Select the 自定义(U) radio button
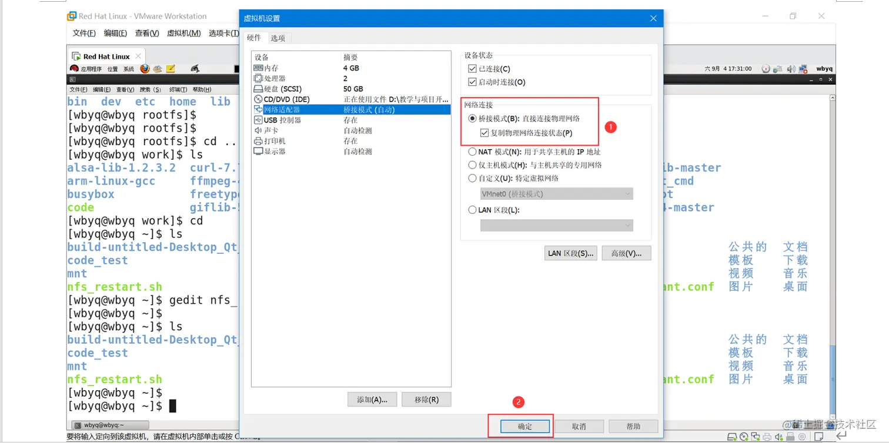 click(x=472, y=178)
